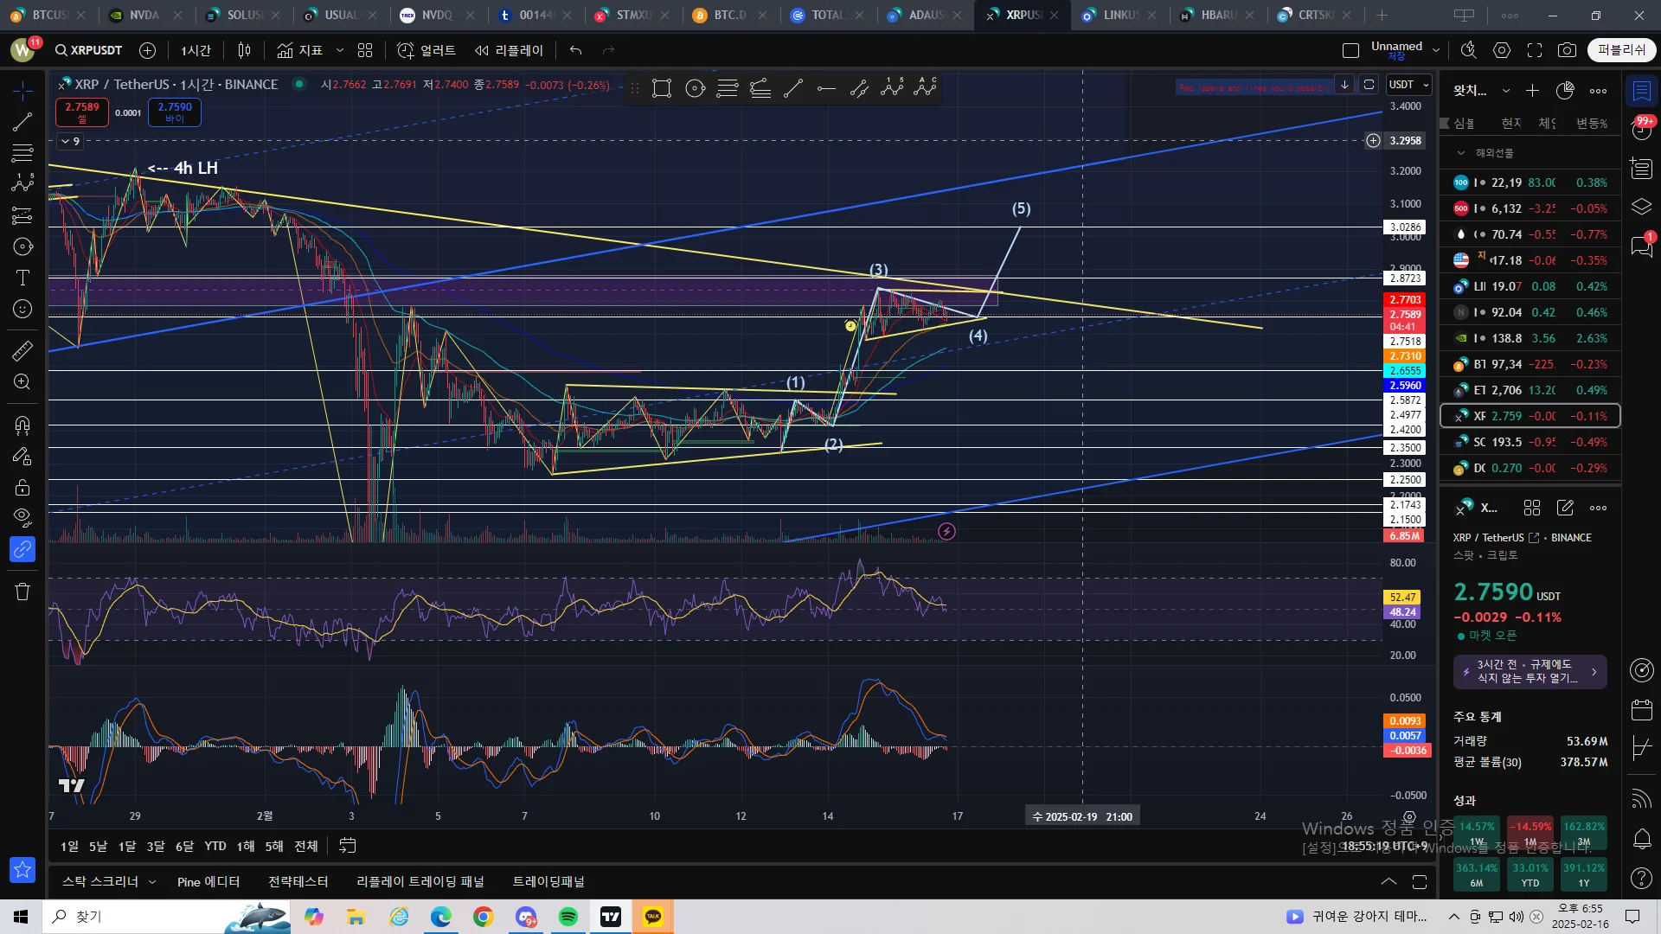The width and height of the screenshot is (1661, 934).
Task: Select the trend line drawing tool
Action: click(x=22, y=122)
